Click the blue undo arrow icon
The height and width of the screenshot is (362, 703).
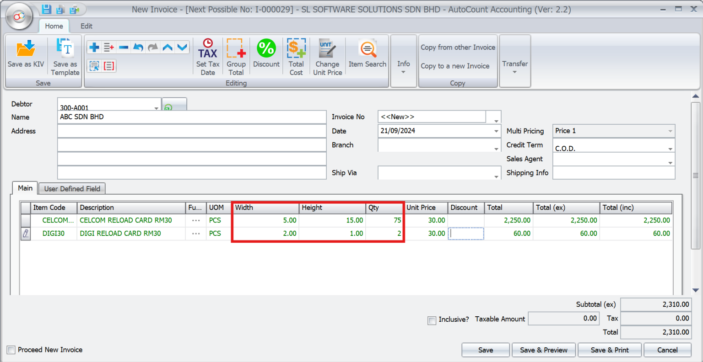tap(138, 47)
